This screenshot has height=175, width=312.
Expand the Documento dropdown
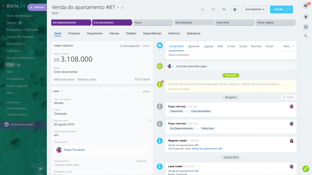pyautogui.click(x=254, y=9)
